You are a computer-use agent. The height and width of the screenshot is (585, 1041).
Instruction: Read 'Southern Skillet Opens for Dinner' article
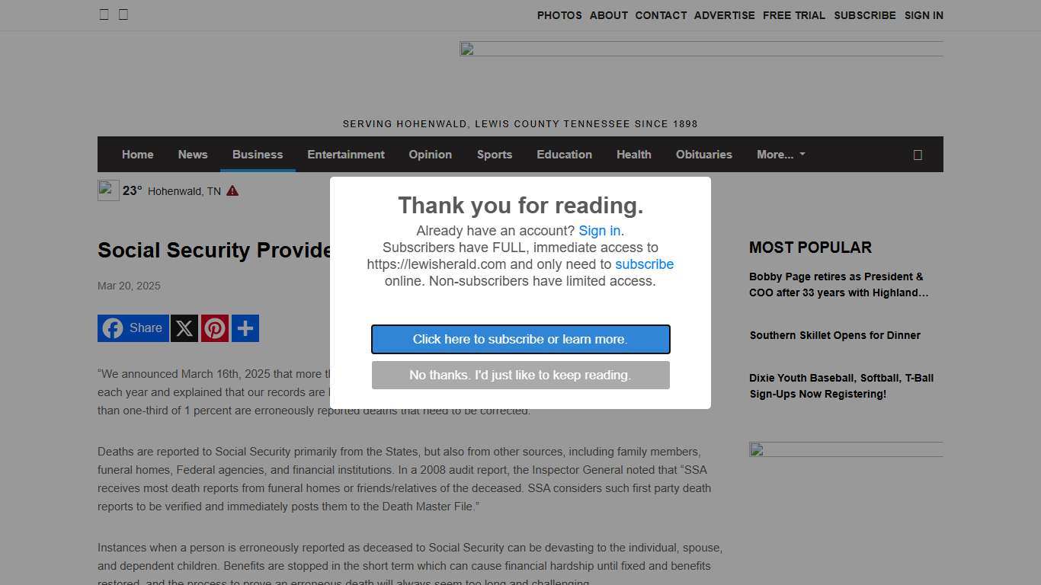(834, 335)
